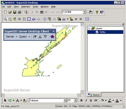Image resolution: width=126 pixels, height=109 pixels.
Task: Collapse the Layers tree node
Action: click(89, 28)
